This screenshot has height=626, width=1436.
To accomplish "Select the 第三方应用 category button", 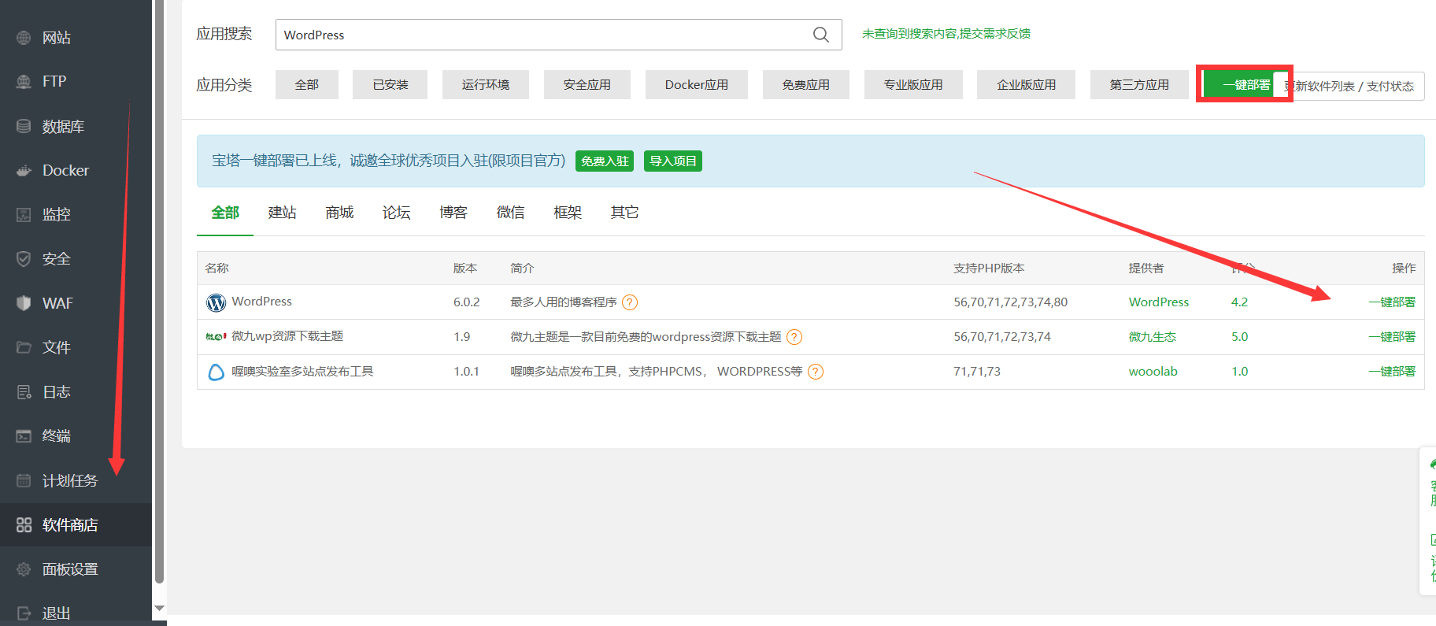I will (x=1139, y=85).
